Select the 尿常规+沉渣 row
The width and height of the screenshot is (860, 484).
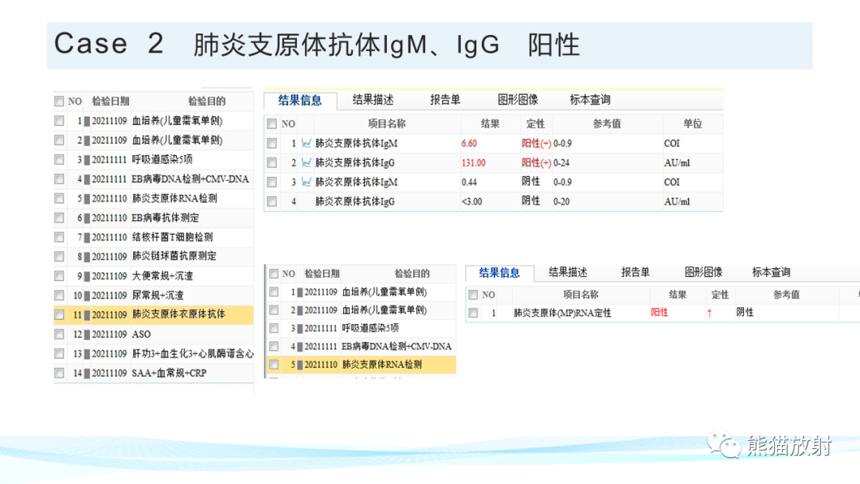(154, 295)
